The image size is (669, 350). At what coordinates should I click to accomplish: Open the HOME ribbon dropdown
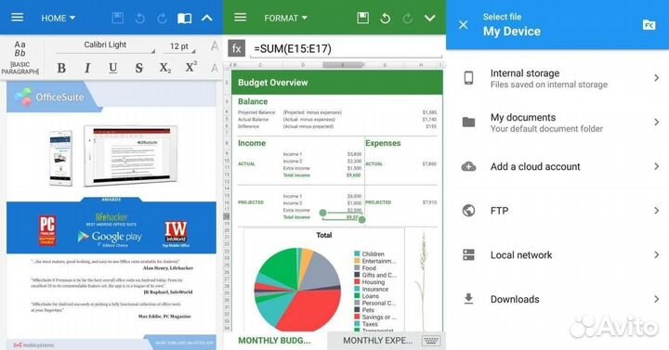(58, 18)
